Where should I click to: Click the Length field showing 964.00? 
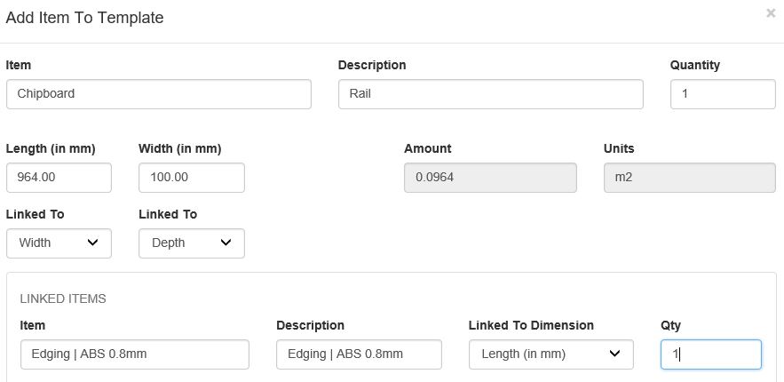(x=59, y=178)
